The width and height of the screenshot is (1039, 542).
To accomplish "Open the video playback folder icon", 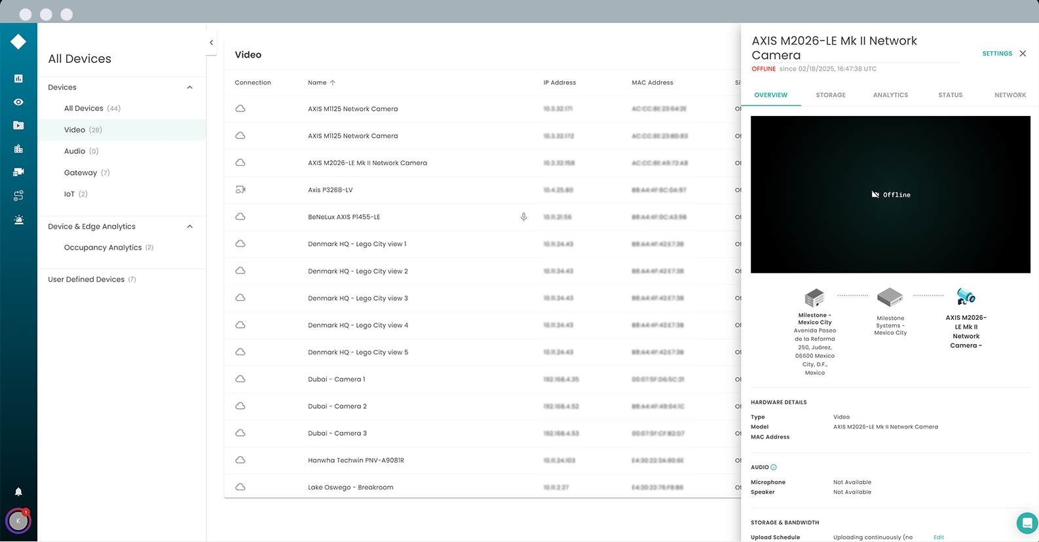I will tap(18, 125).
